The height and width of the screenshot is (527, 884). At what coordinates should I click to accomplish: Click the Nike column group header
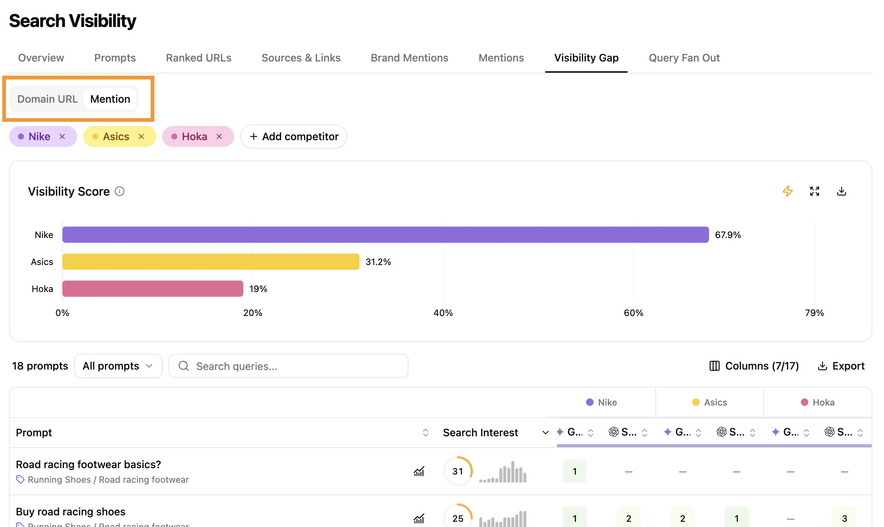tap(601, 402)
